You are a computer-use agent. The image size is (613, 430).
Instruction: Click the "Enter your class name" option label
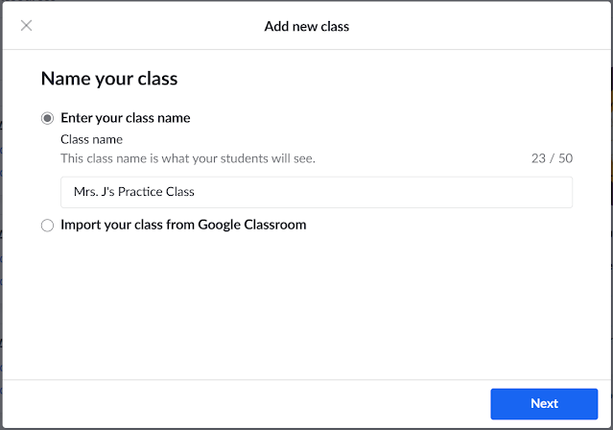point(125,118)
